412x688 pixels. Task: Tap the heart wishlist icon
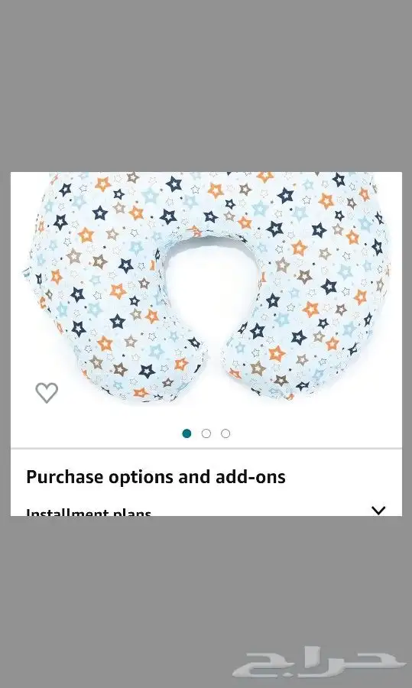[x=47, y=392]
